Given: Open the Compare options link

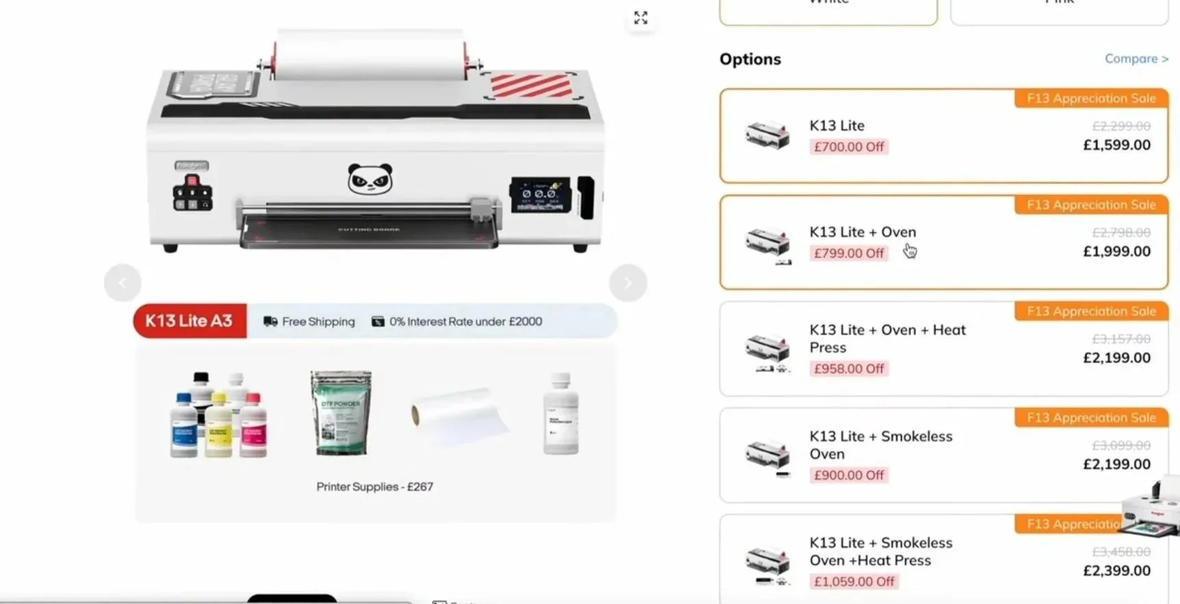Looking at the screenshot, I should (1136, 59).
